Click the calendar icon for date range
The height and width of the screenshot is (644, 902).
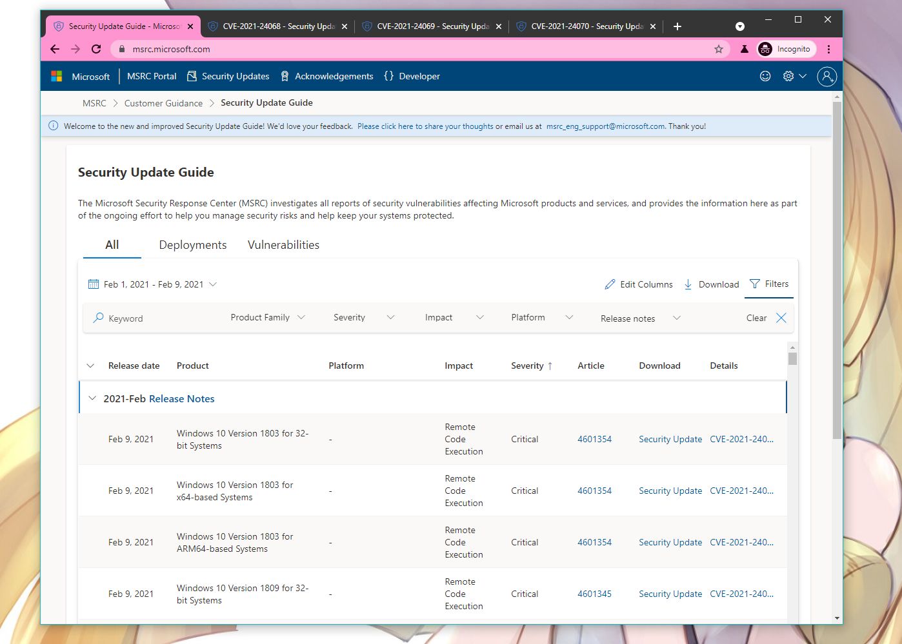pyautogui.click(x=94, y=284)
